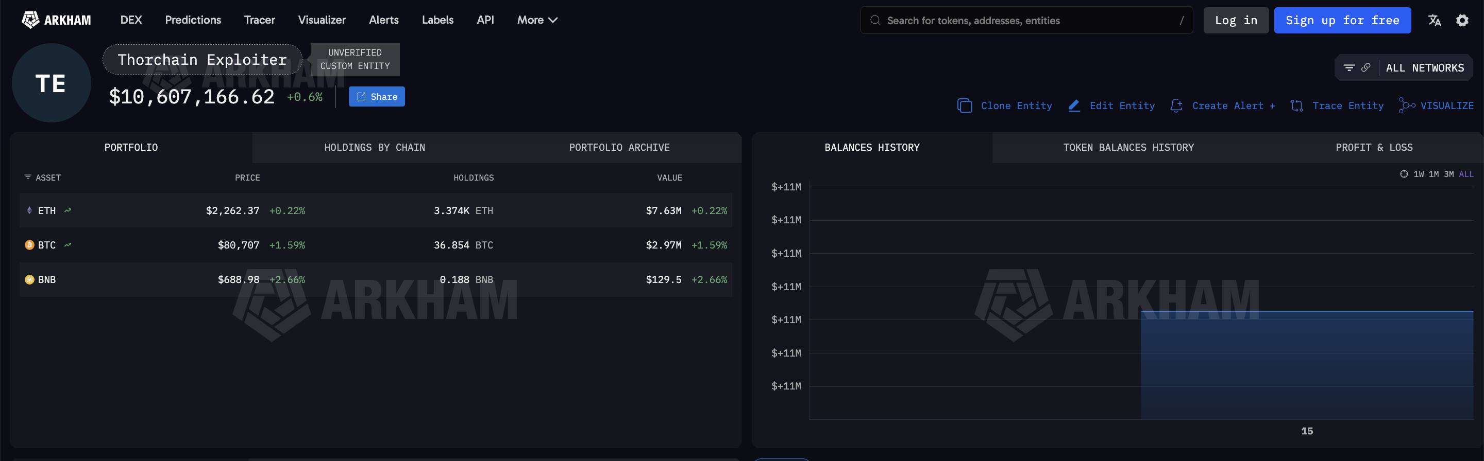Click the $688.98 BNB price cell
This screenshot has width=1484, height=461.
point(239,280)
